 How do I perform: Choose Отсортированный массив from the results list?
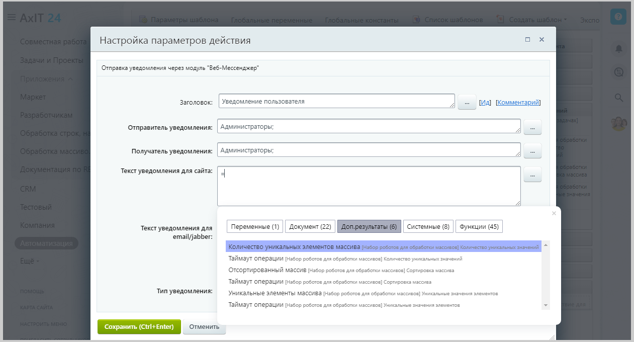click(267, 270)
